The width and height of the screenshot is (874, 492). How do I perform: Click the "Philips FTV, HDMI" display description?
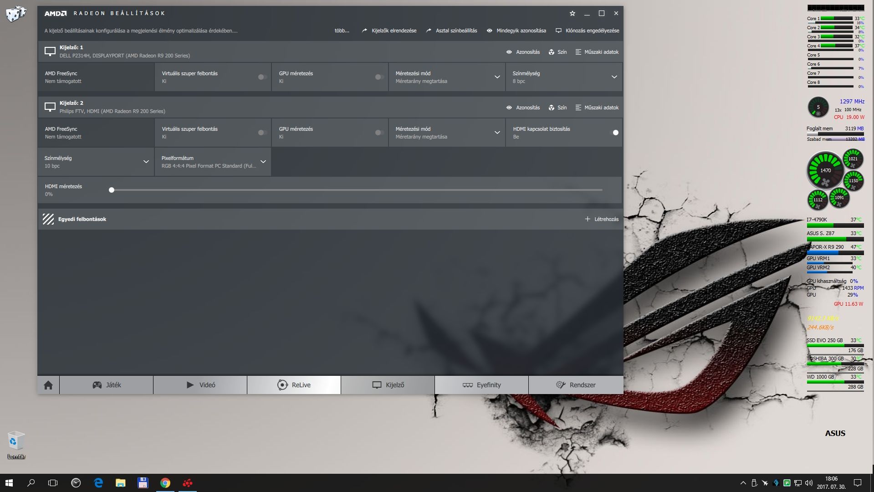[x=112, y=111]
